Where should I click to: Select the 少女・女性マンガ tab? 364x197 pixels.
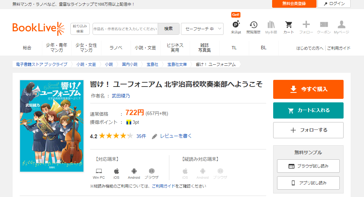pos(86,48)
